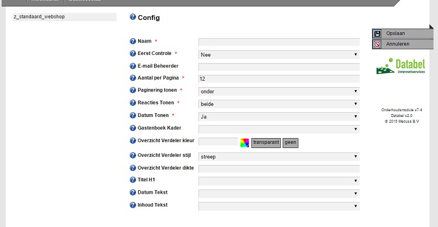
Task: Click the floppy disk Opslaan icon
Action: [x=377, y=33]
